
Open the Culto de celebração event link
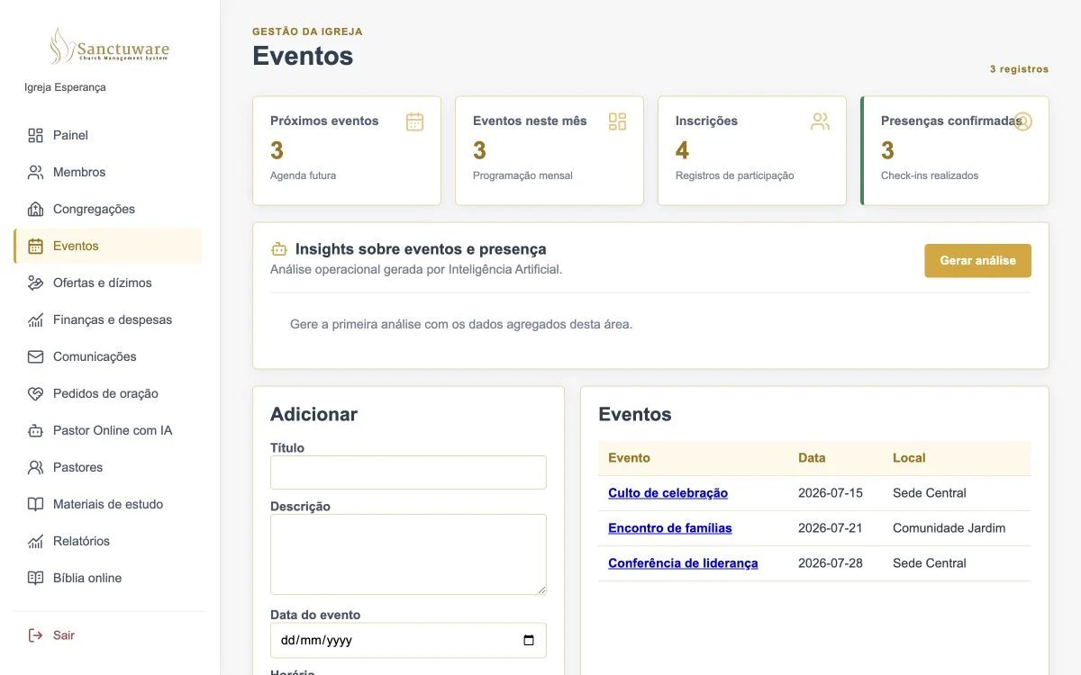(668, 493)
